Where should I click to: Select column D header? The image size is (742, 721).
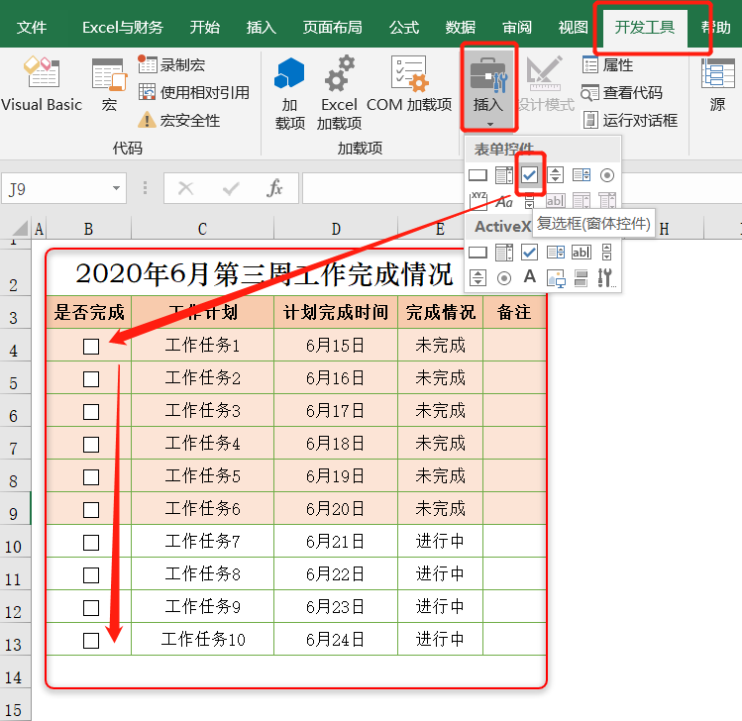[336, 229]
